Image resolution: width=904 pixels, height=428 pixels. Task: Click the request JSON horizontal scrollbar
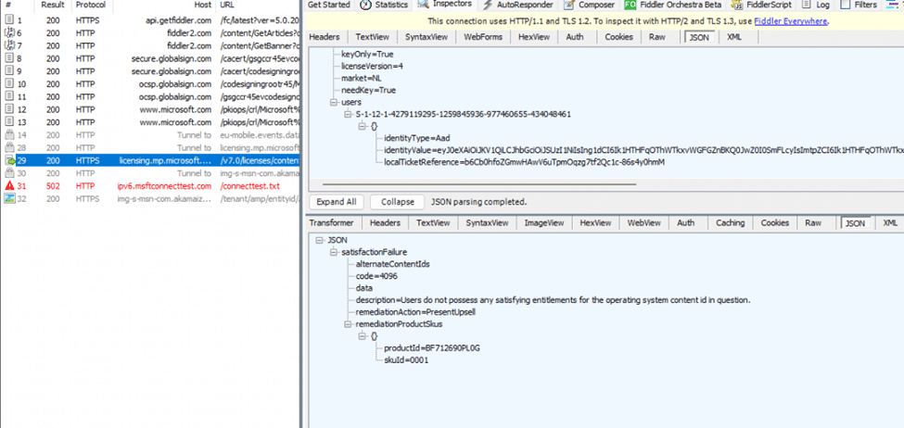coord(519,183)
